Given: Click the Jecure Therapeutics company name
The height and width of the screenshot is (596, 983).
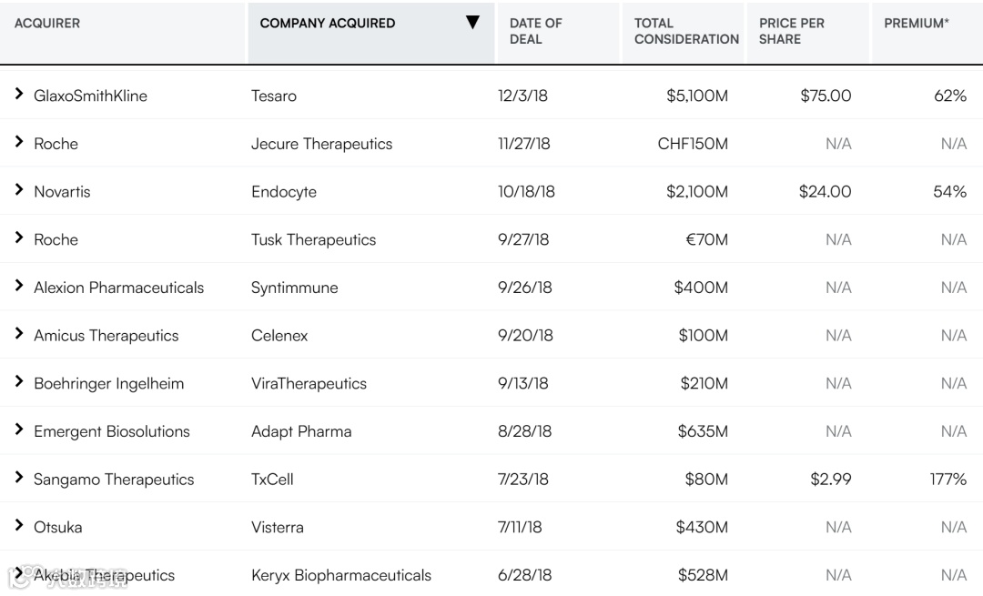Looking at the screenshot, I should tap(321, 144).
